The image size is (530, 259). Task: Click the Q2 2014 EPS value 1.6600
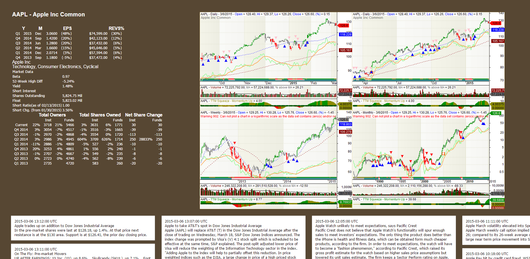tap(52, 48)
